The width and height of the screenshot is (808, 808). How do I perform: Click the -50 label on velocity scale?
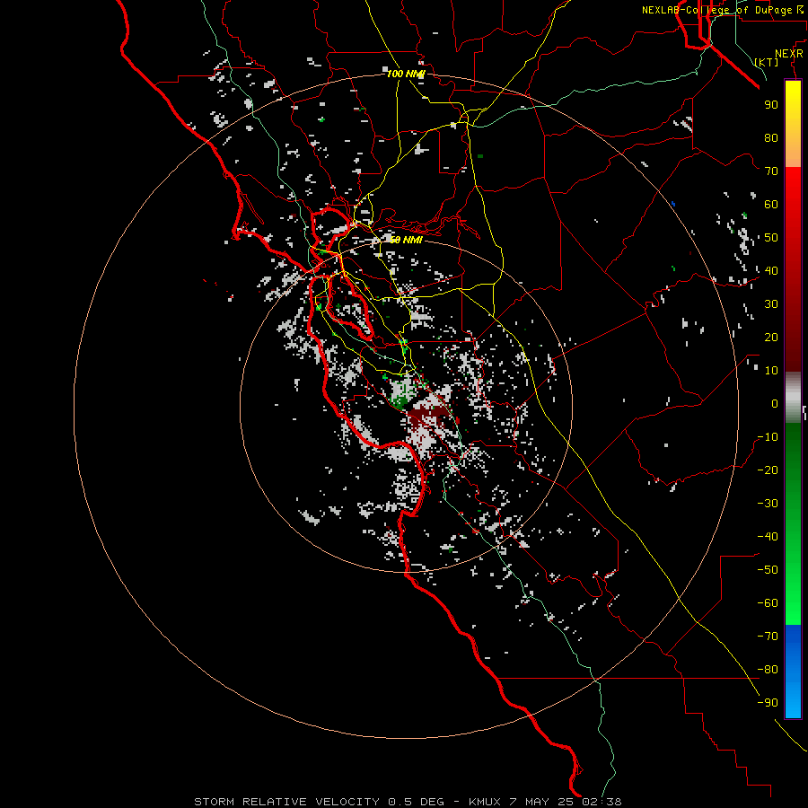click(768, 570)
